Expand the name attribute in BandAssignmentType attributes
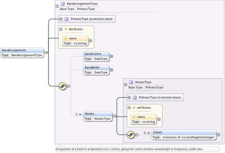 click(x=90, y=41)
